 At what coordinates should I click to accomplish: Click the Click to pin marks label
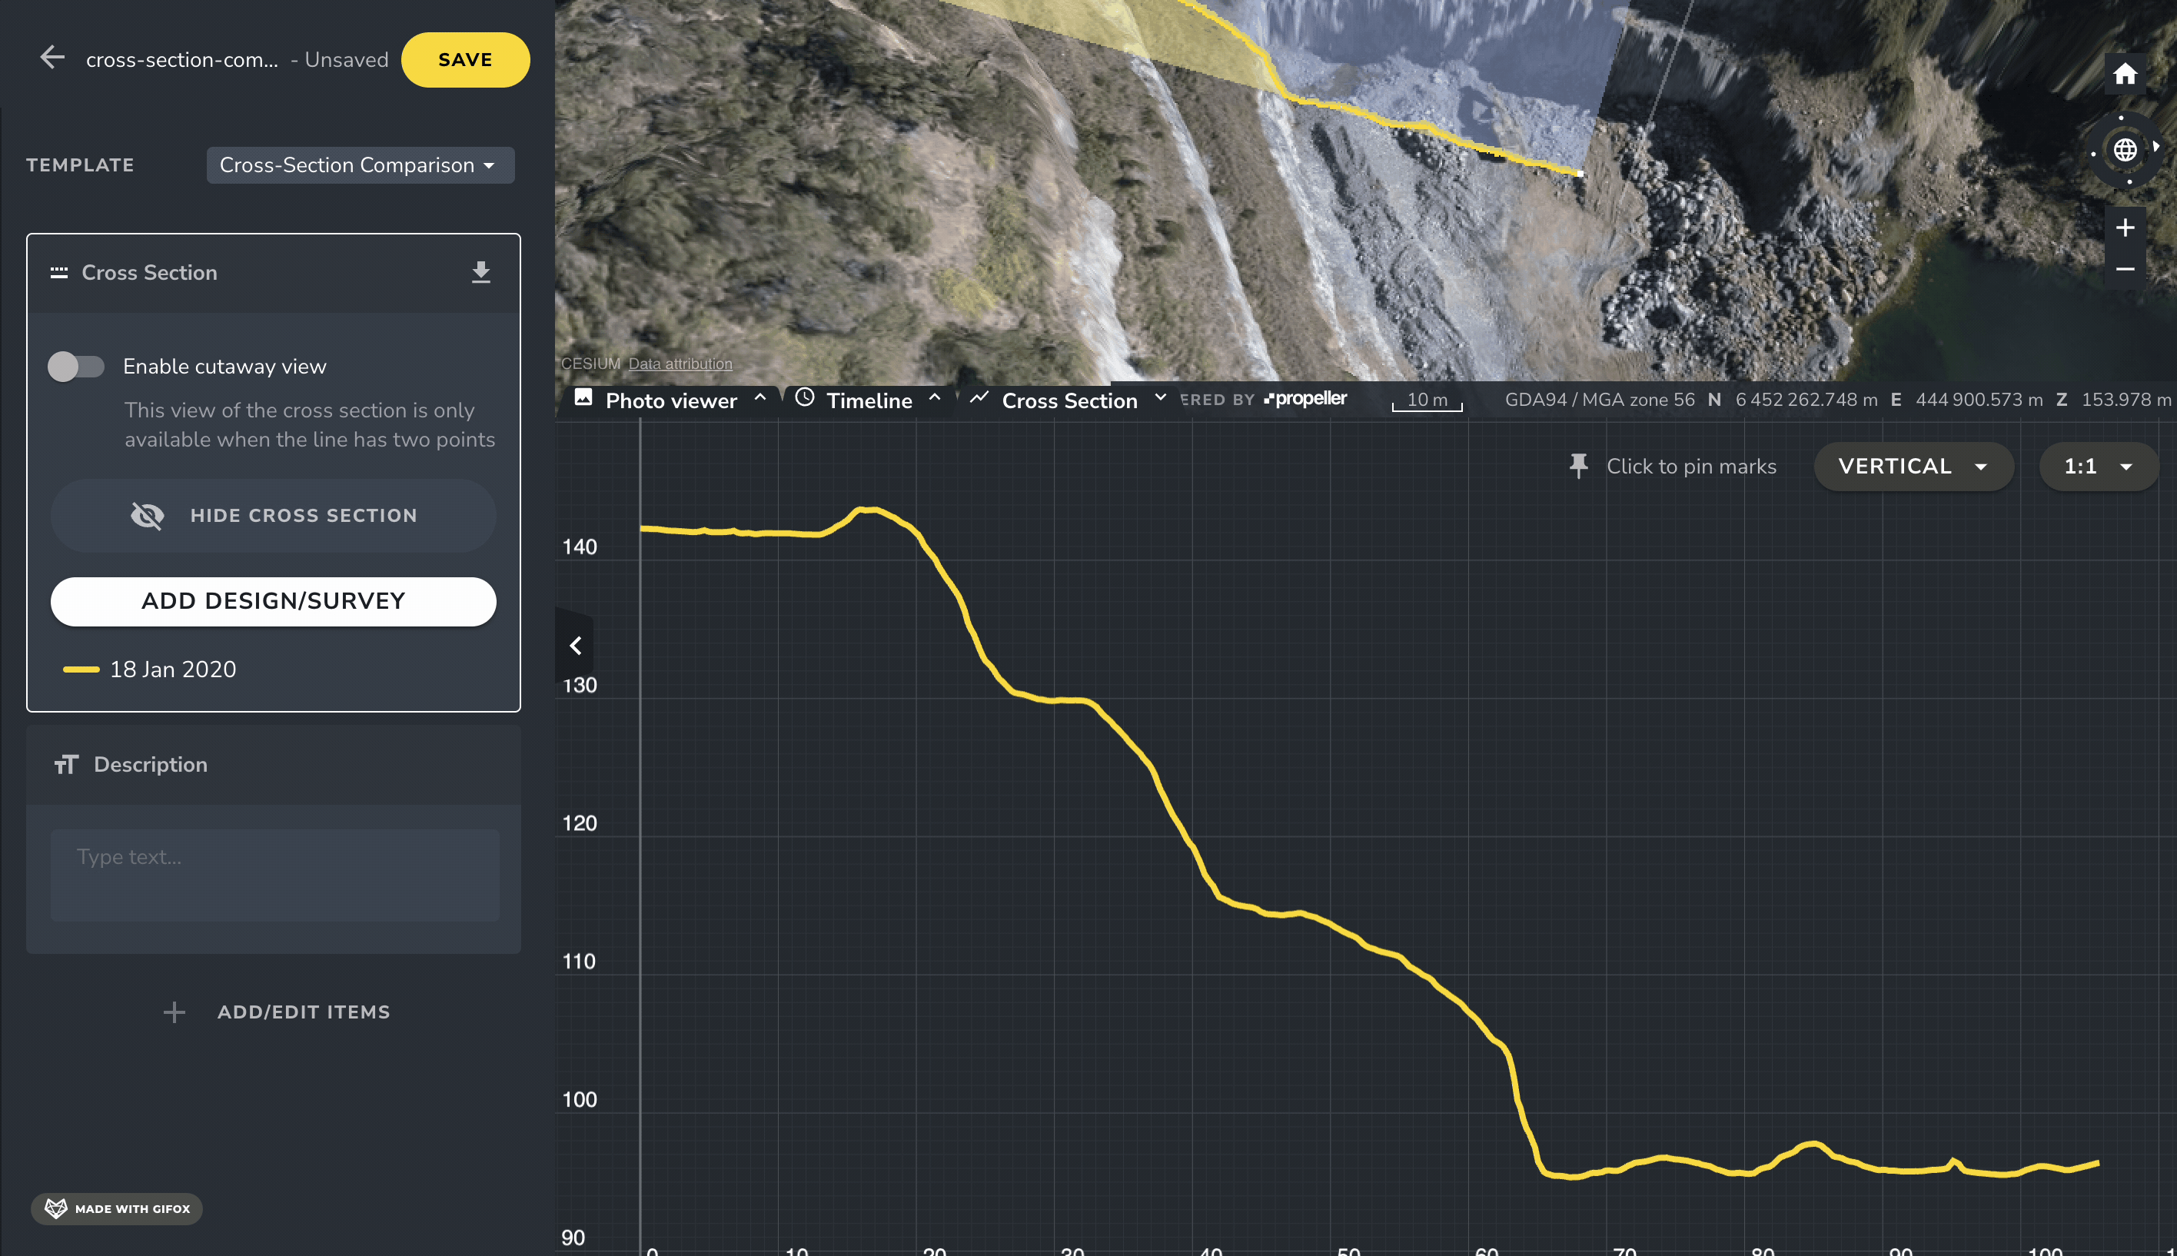point(1691,467)
